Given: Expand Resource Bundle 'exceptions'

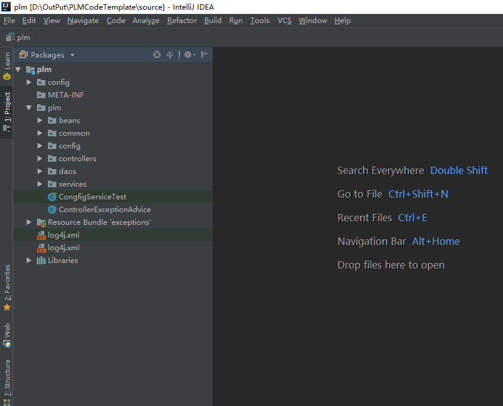Looking at the screenshot, I should (29, 222).
